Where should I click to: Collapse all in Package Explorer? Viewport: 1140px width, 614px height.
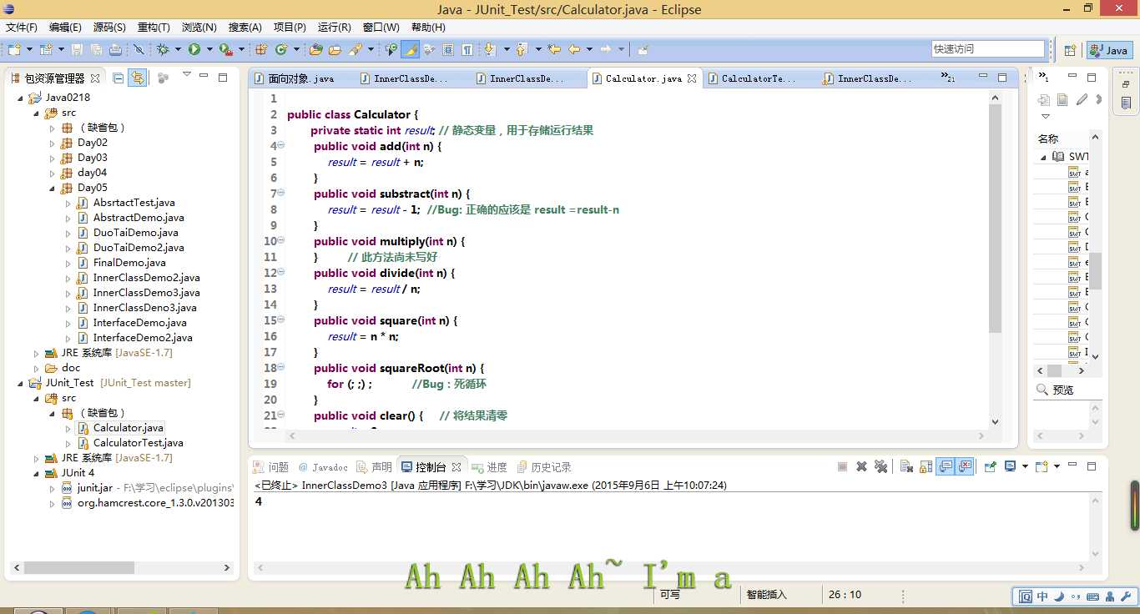119,78
